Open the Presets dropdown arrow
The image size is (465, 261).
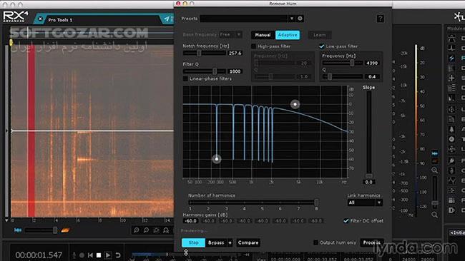click(292, 19)
